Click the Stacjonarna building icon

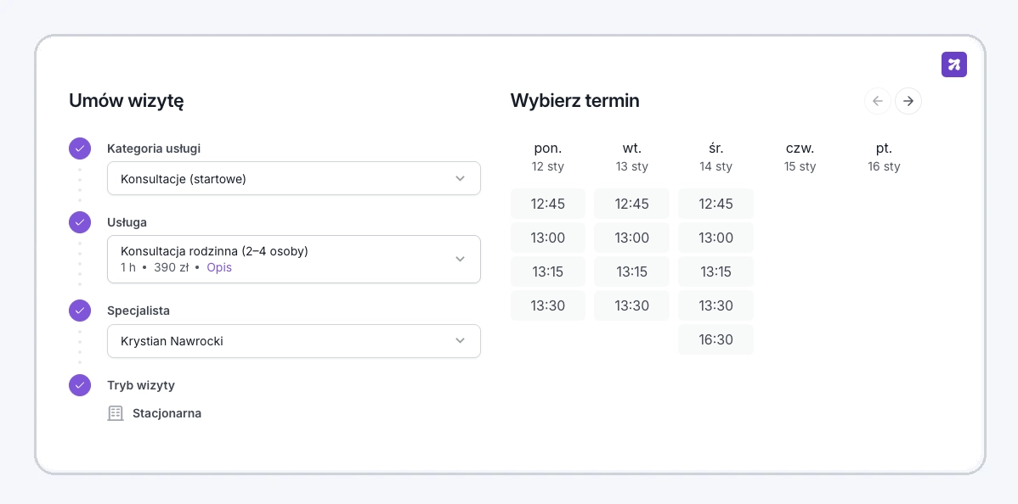[x=116, y=413]
